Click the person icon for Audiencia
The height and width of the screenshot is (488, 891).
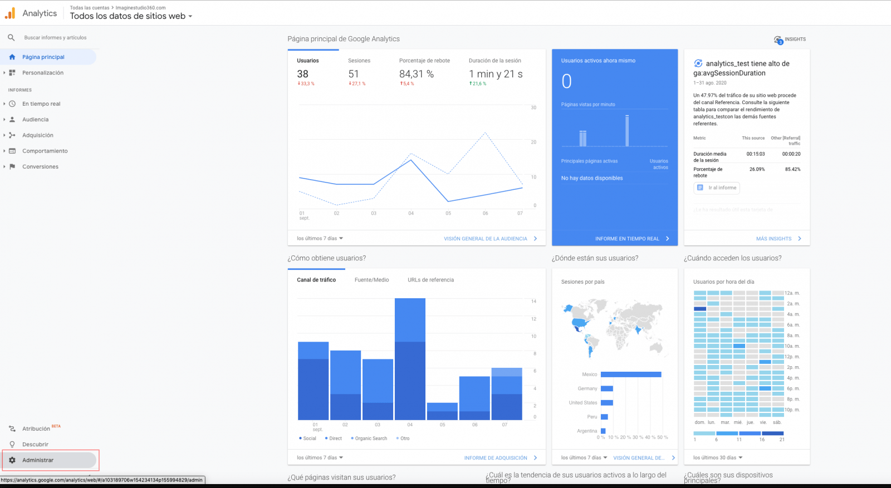(x=12, y=119)
